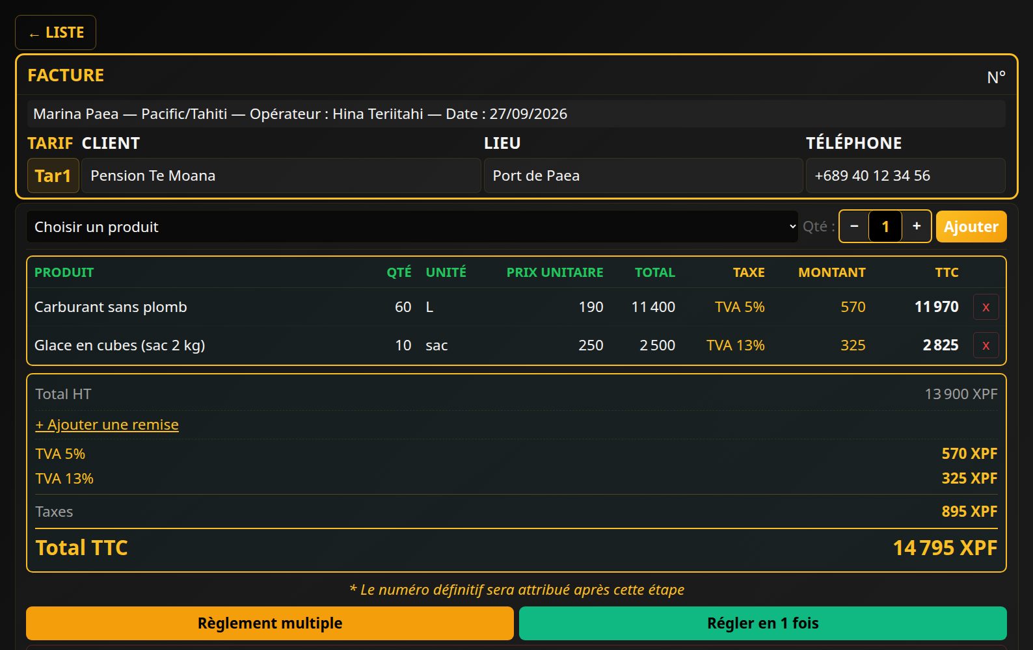Edit the Port de Paea location field

643,175
